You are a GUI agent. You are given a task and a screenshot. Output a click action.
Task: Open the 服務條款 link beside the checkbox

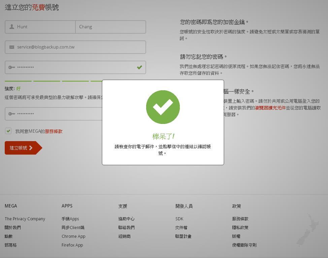click(54, 131)
